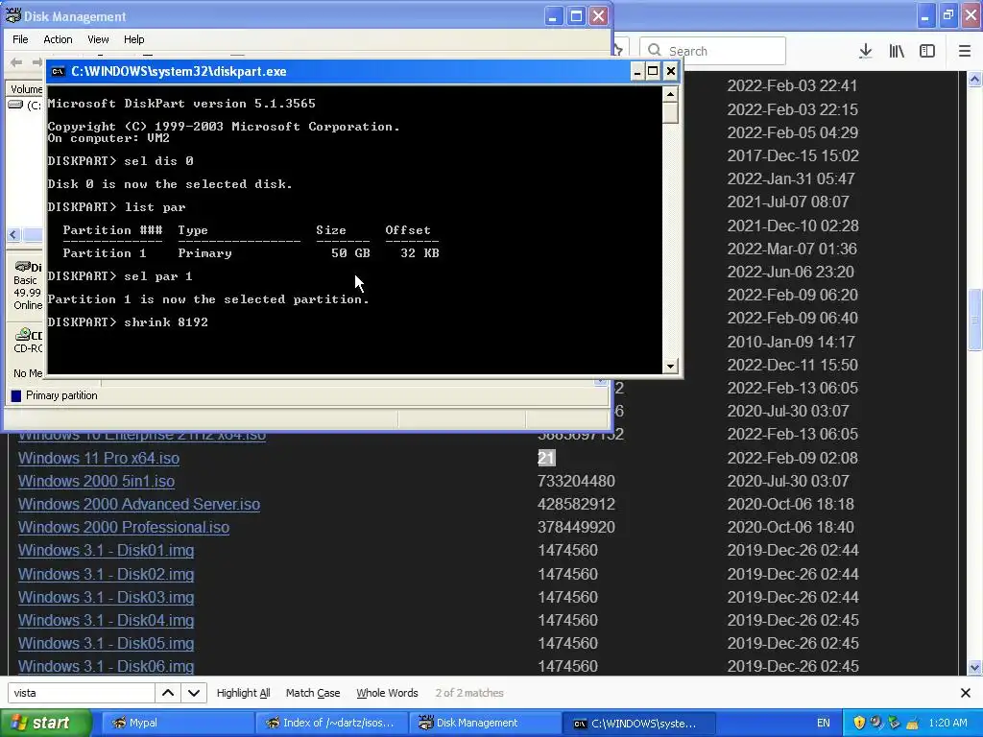This screenshot has width=983, height=737.
Task: Toggle Highlight All in the find bar
Action: tap(243, 693)
